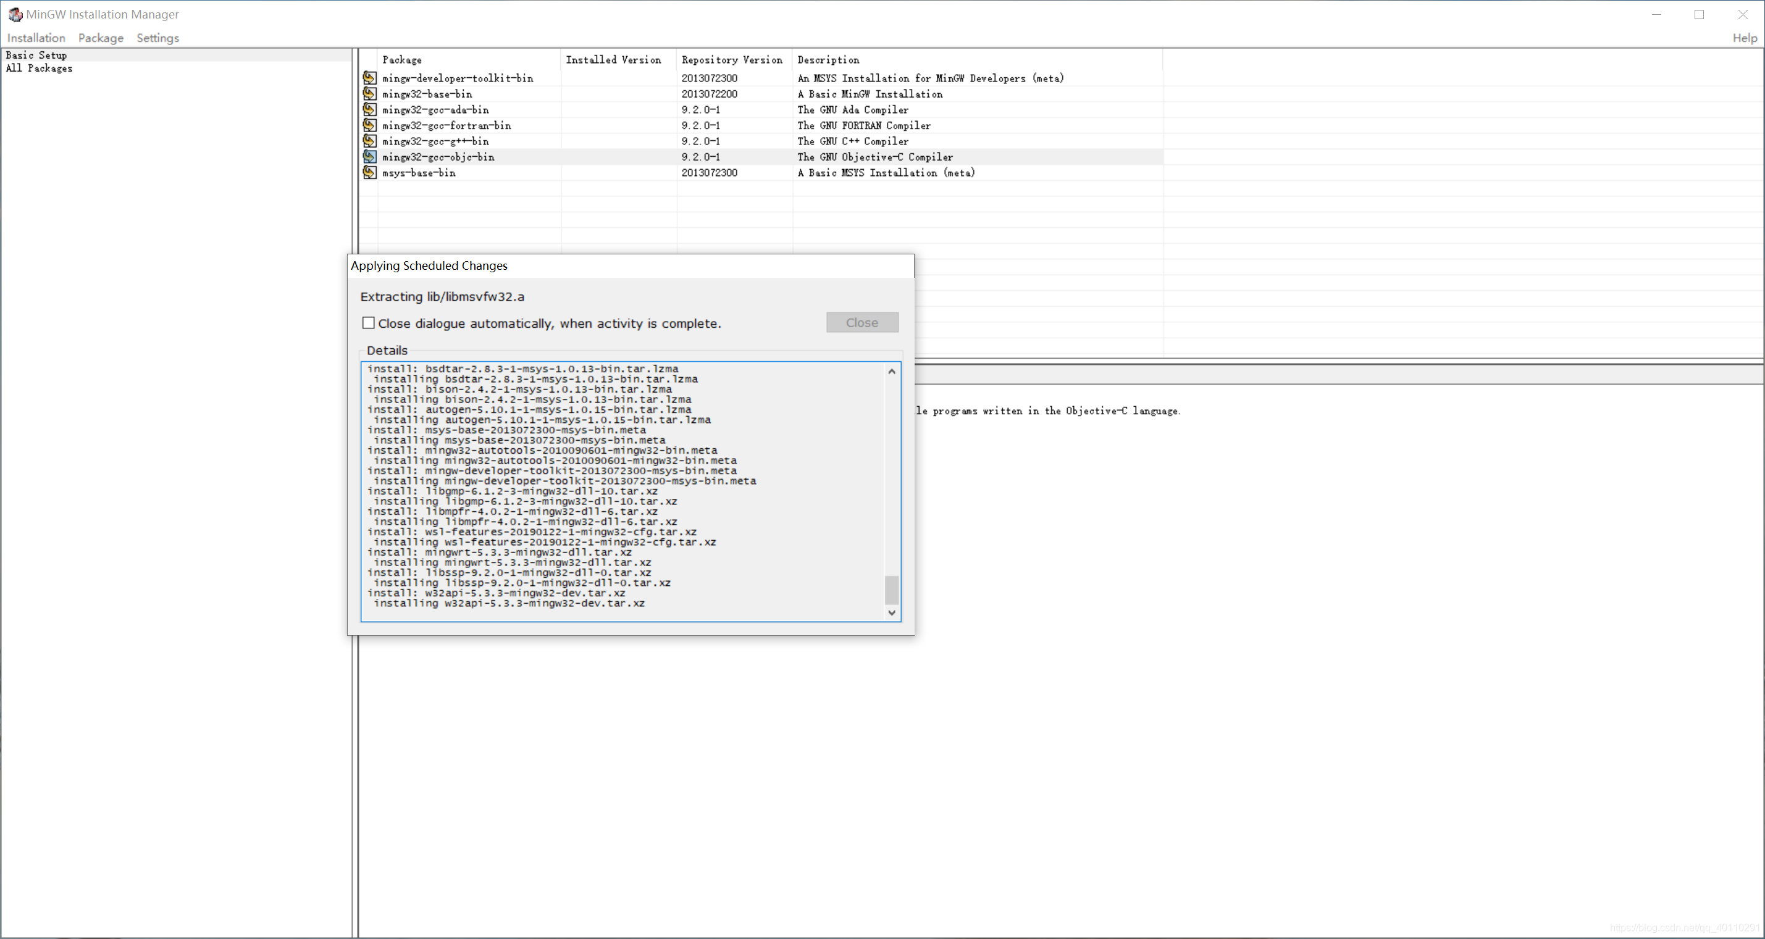Open the Package menu

point(101,38)
